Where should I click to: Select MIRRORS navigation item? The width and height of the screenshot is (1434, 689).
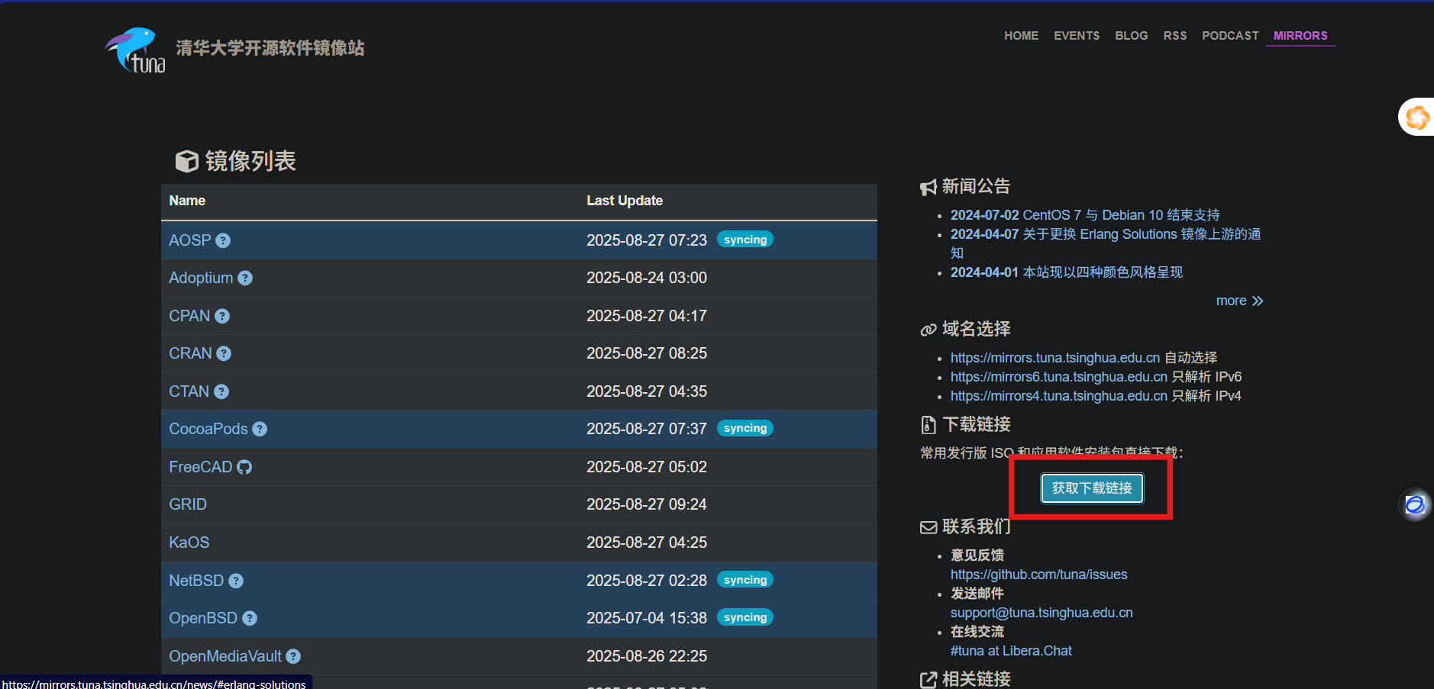(x=1300, y=36)
